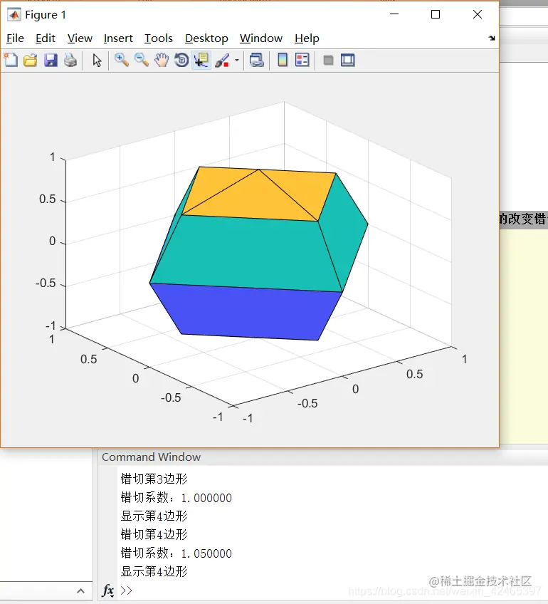Open the Window menu
Screen dimensions: 548x604
[261, 38]
